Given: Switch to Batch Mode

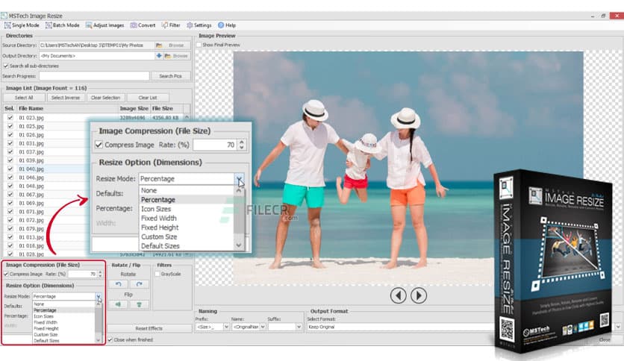Looking at the screenshot, I should coord(63,25).
